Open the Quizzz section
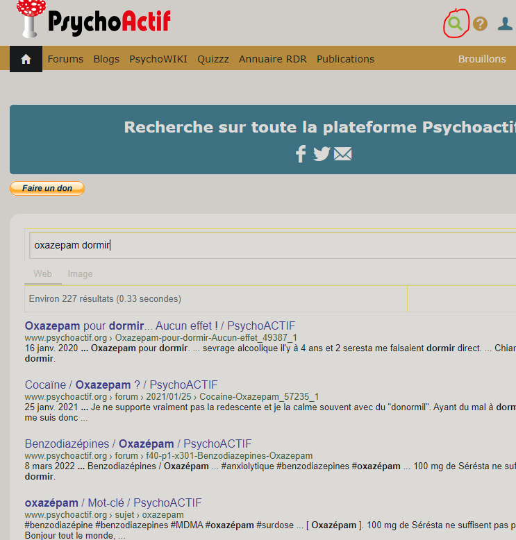 click(x=213, y=59)
